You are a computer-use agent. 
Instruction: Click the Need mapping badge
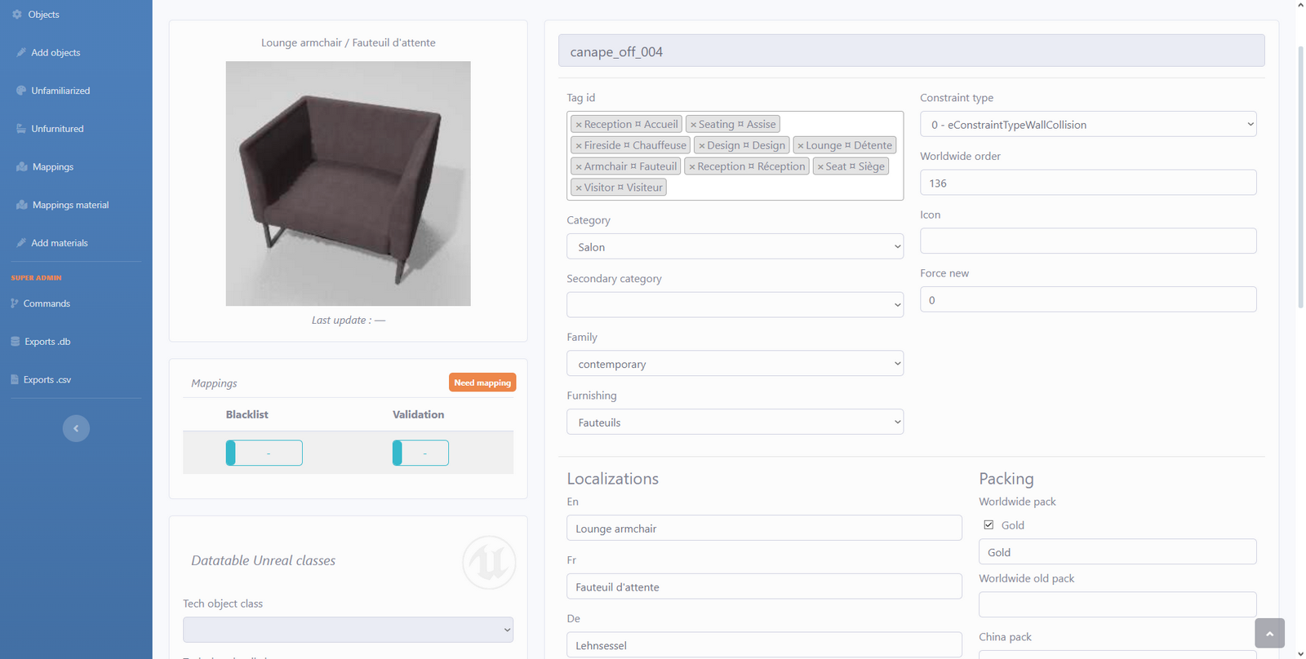tap(482, 383)
